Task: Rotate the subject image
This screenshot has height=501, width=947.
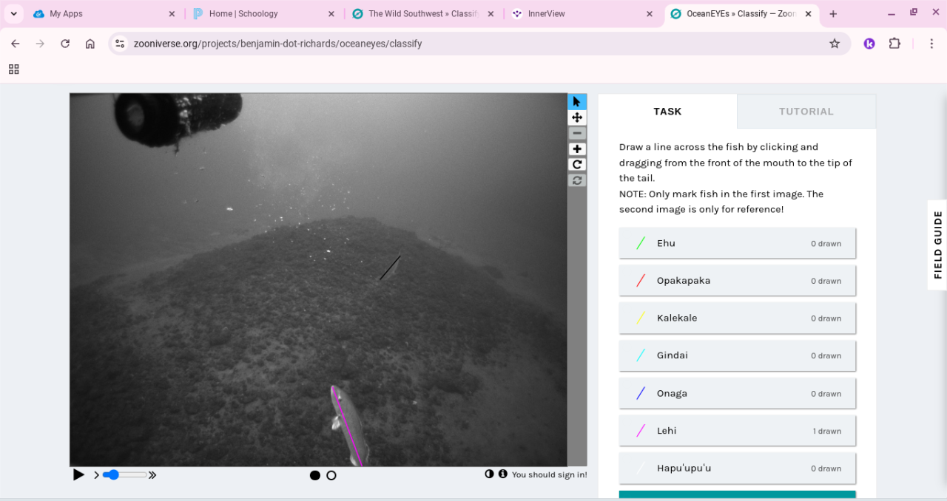Action: coord(577,165)
